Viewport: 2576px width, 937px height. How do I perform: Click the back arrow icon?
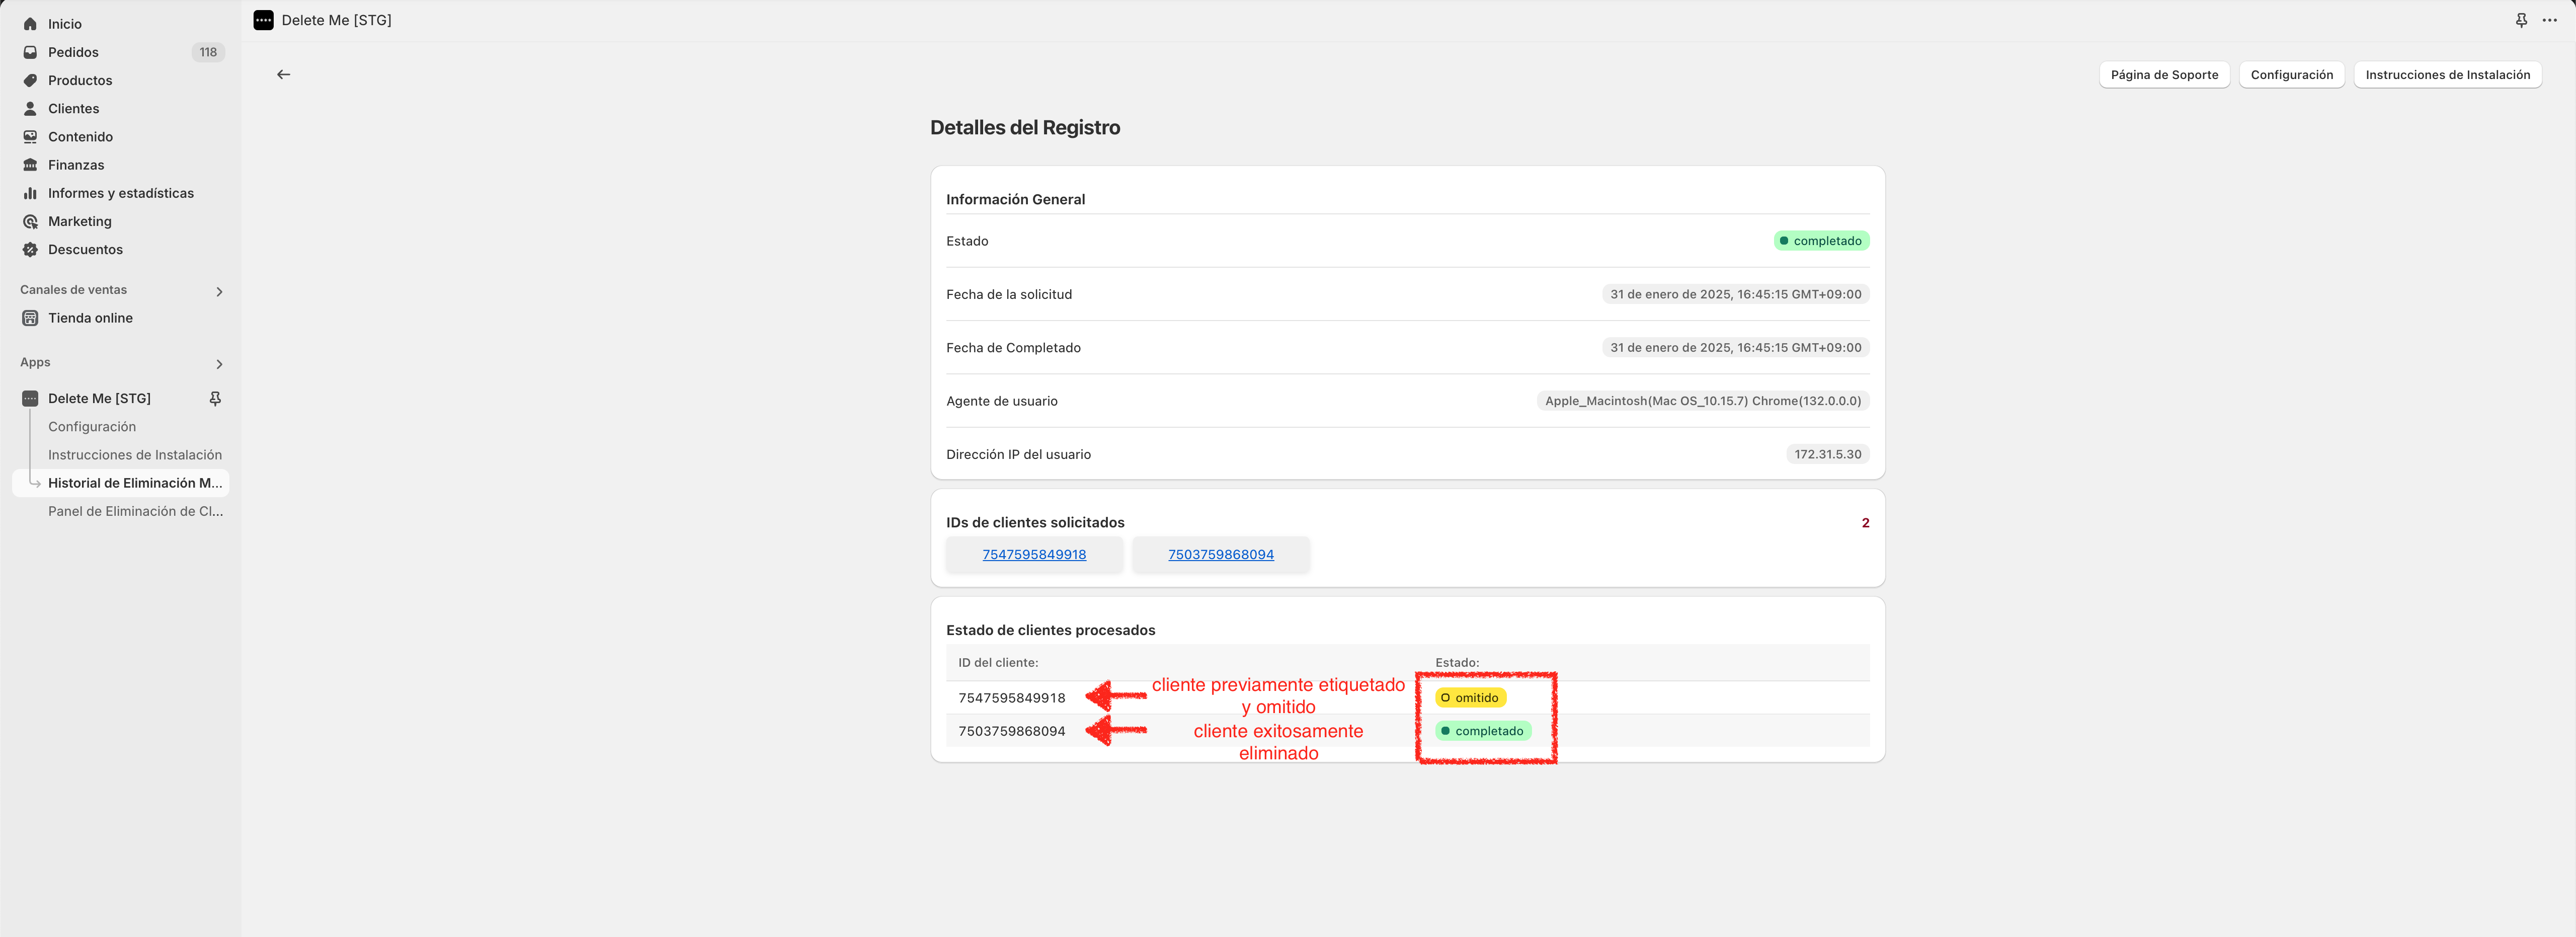point(284,74)
